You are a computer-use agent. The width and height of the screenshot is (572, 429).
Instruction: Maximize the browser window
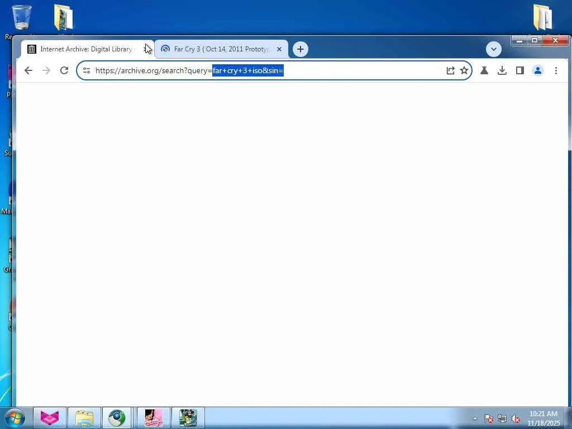pos(535,40)
